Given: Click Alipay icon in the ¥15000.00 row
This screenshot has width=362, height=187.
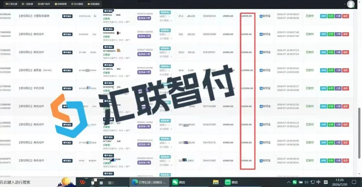Looking at the screenshot, I should [x=261, y=88].
